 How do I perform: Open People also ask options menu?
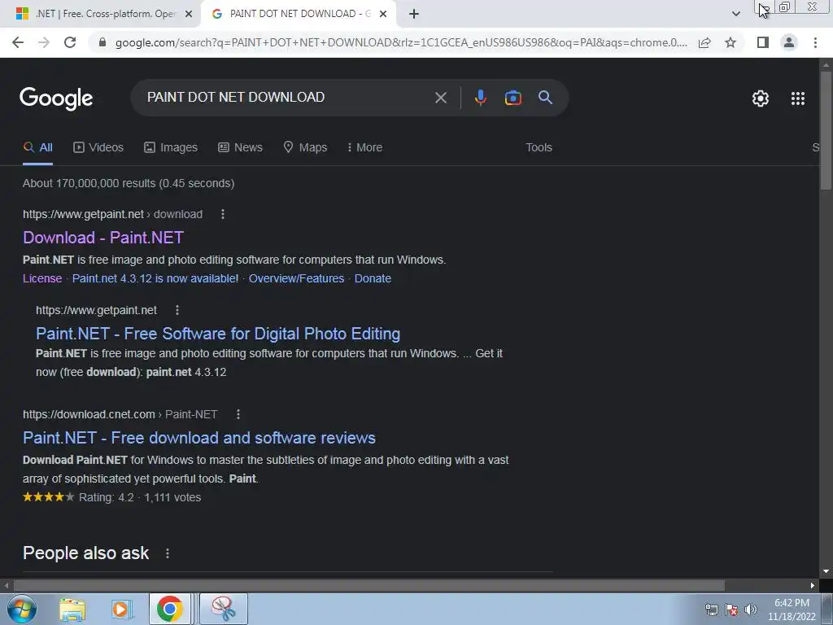pyautogui.click(x=168, y=553)
